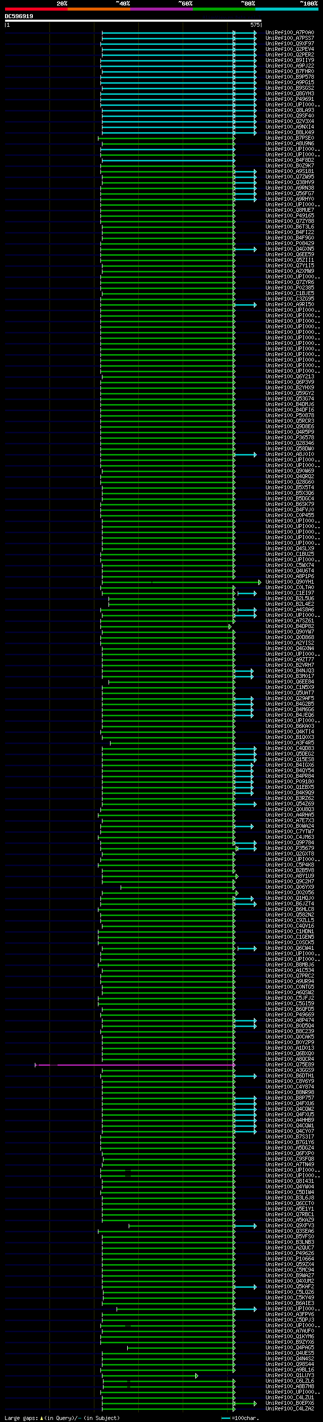Viewport: 323px width, 1422px height.
Task: Open hit UniRef100_A7AUF0
Action: coord(290,1330)
